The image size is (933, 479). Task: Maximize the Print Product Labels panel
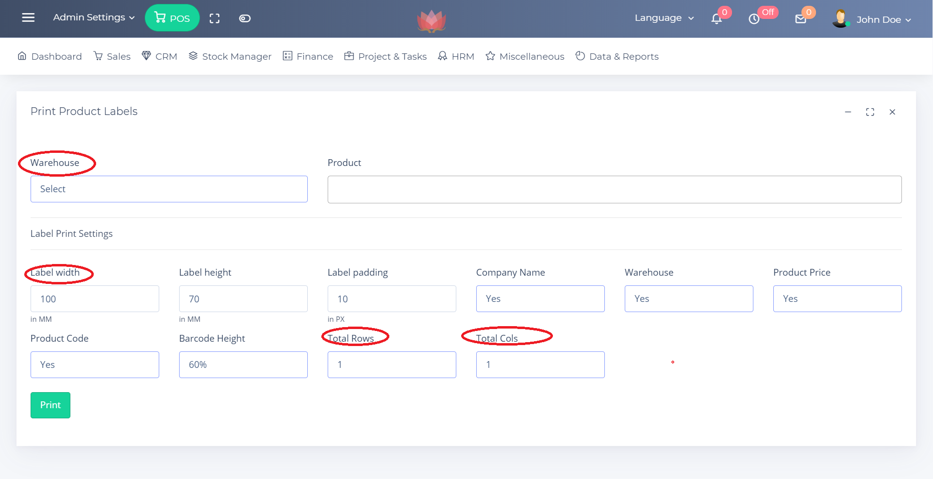[x=870, y=112]
